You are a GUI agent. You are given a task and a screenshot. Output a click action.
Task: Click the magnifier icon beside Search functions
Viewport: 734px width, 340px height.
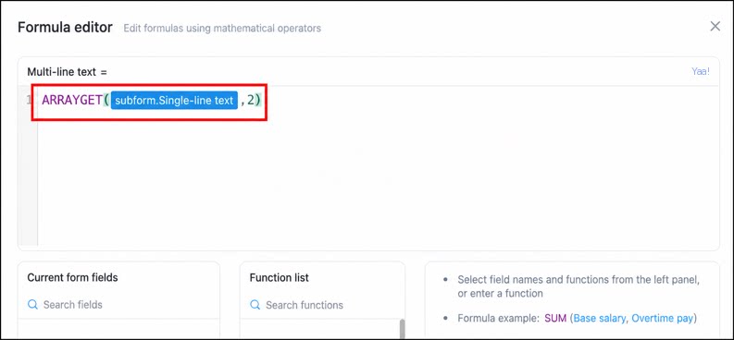pyautogui.click(x=255, y=306)
